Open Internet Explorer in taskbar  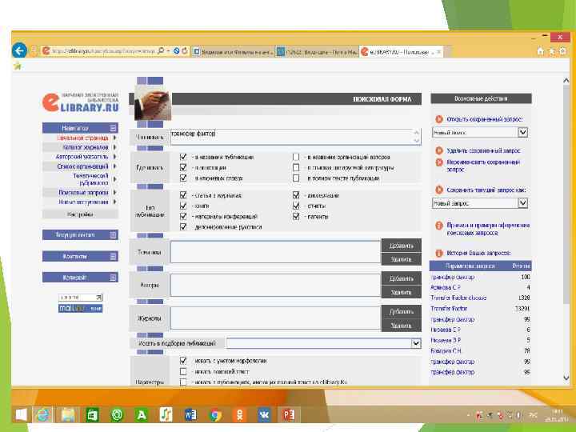click(43, 415)
